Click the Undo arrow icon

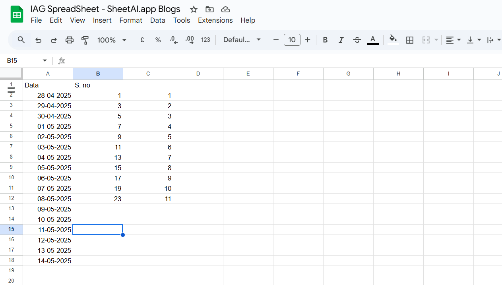38,40
